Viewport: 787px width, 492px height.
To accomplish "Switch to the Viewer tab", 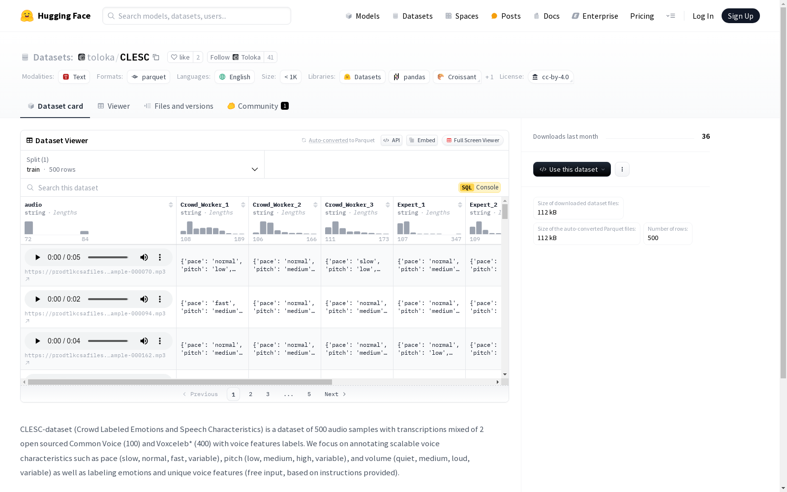I will coord(114,106).
